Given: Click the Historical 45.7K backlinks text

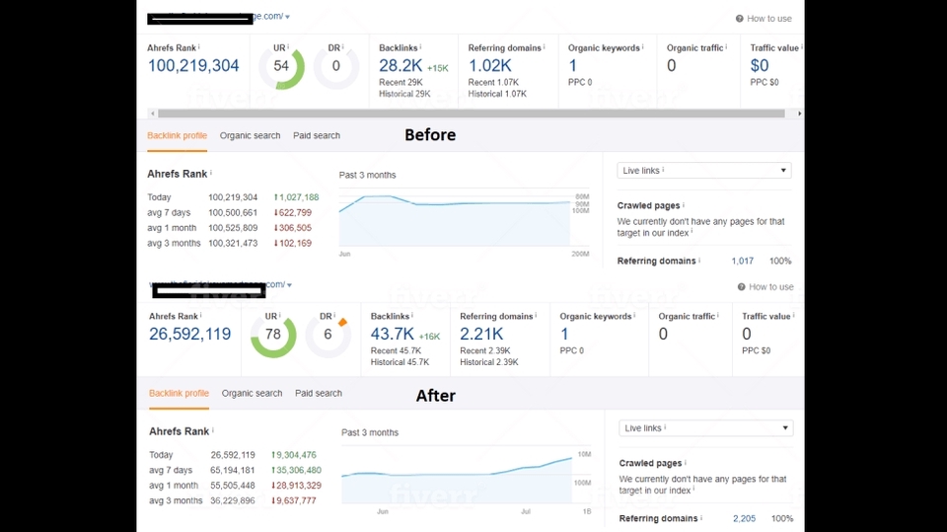Looking at the screenshot, I should click(x=400, y=362).
